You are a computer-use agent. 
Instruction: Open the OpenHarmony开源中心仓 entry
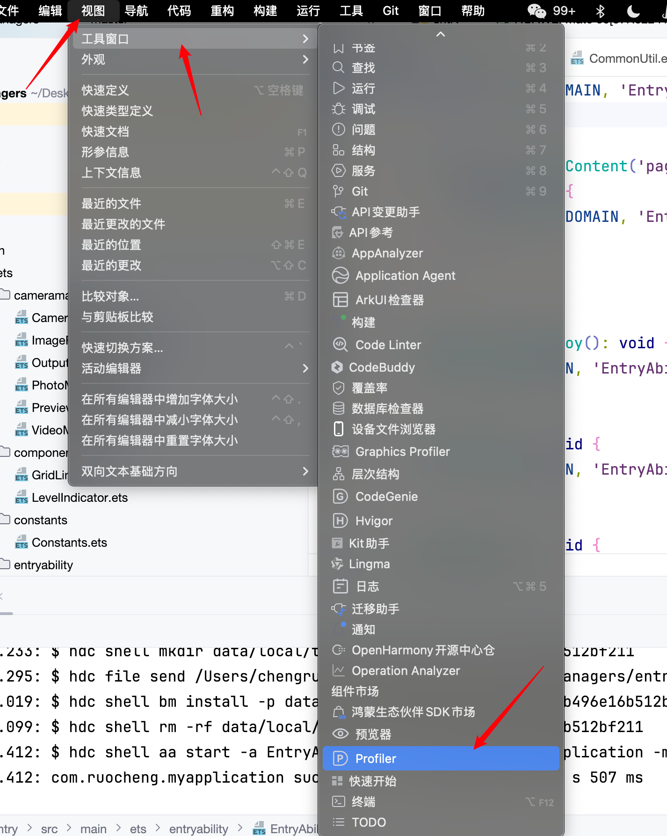click(x=441, y=650)
